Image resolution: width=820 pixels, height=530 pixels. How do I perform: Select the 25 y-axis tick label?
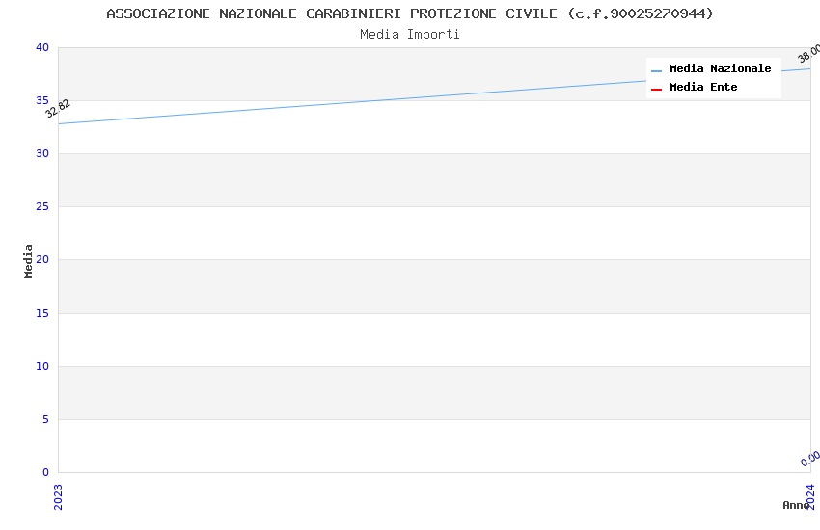41,207
